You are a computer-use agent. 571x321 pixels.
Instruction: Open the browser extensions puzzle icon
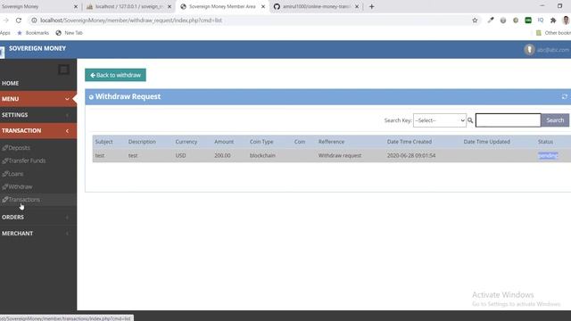tap(553, 21)
